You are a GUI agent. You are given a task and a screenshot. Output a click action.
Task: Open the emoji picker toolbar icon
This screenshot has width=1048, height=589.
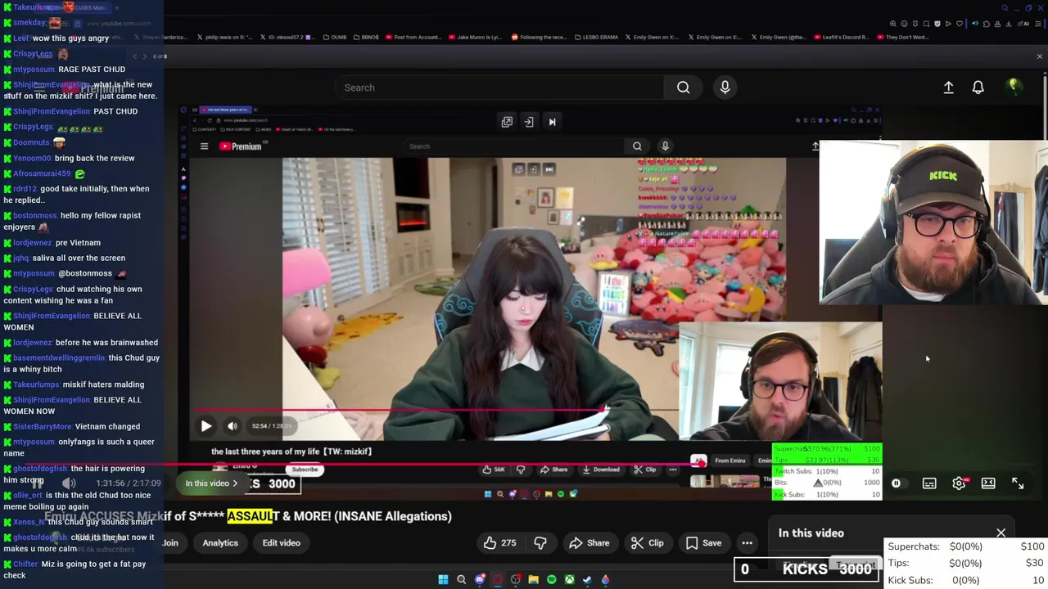pos(904,24)
